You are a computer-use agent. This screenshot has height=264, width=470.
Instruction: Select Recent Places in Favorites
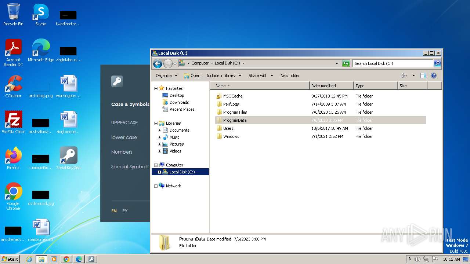(x=182, y=109)
